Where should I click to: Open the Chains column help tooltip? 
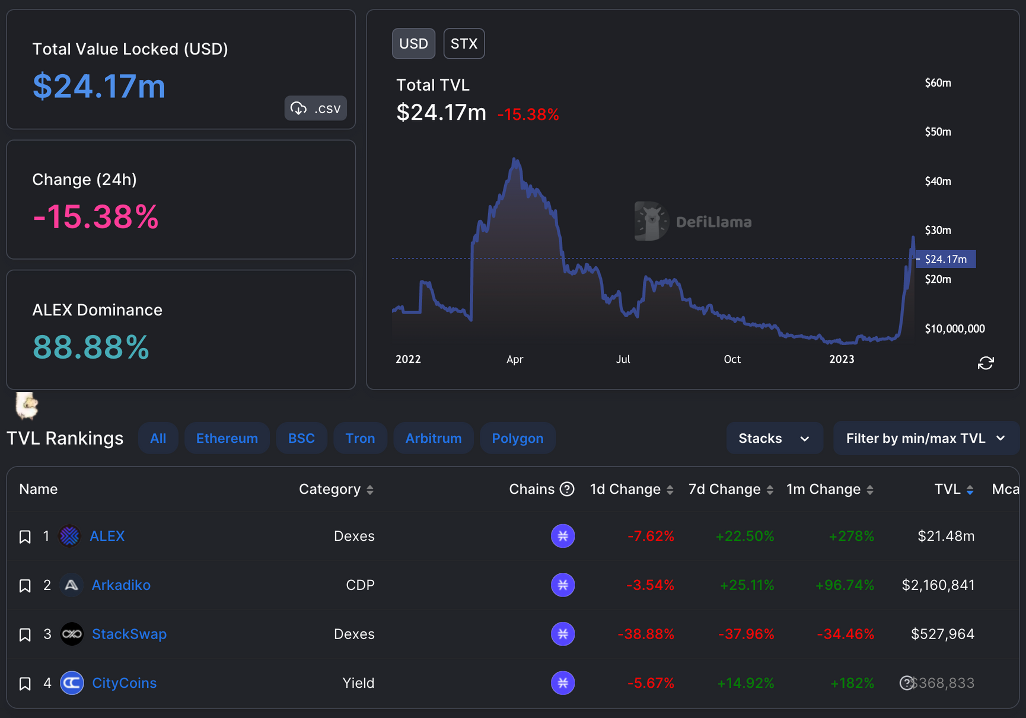tap(567, 489)
